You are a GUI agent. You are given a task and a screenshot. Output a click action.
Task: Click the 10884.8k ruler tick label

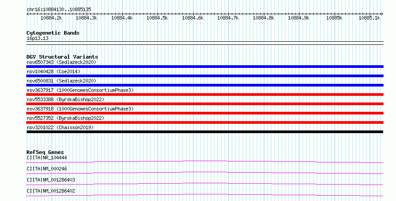click(263, 18)
